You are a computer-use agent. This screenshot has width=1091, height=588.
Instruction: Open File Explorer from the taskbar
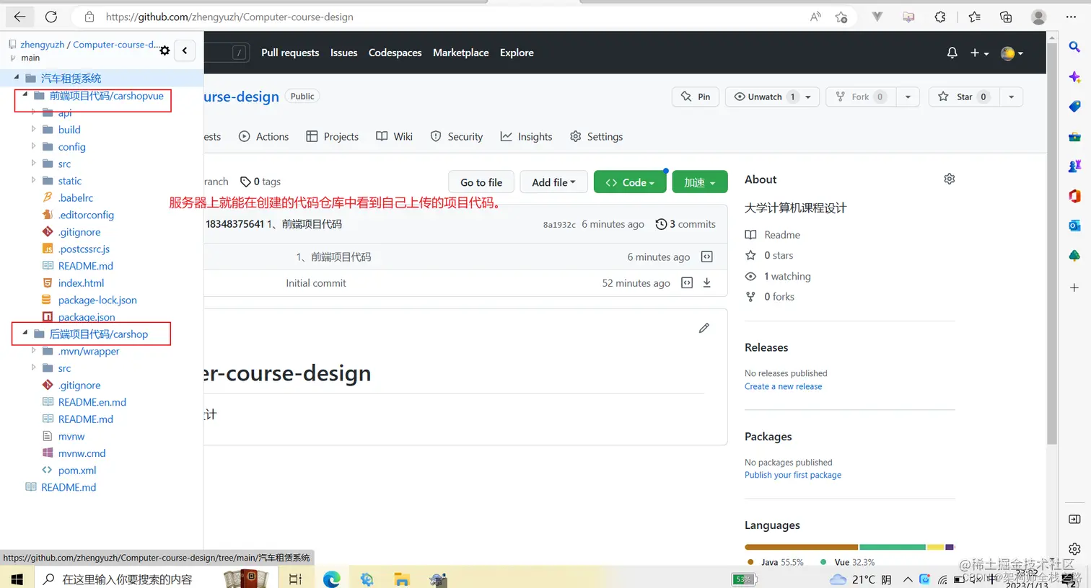click(402, 579)
